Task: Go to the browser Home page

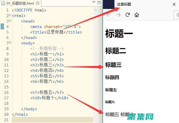Action: [x=137, y=15]
